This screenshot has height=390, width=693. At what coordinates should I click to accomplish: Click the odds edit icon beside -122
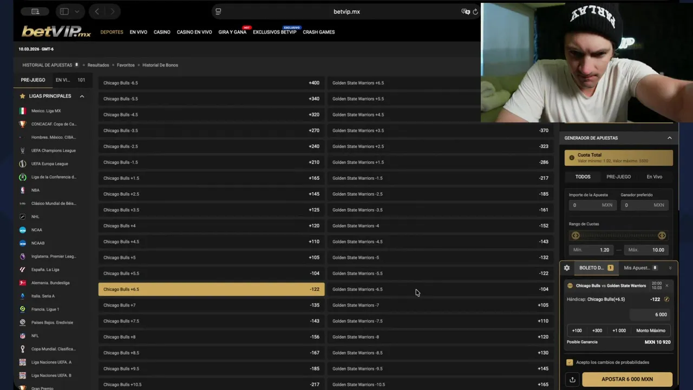coord(666,299)
